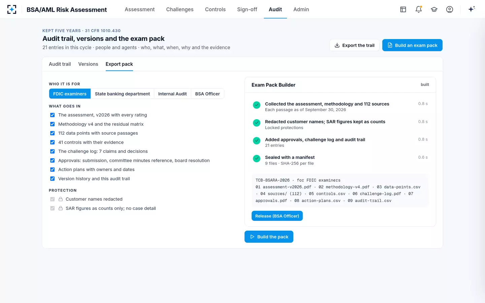Click the locked 'SAR figures as counts only' checkbox

[53, 208]
